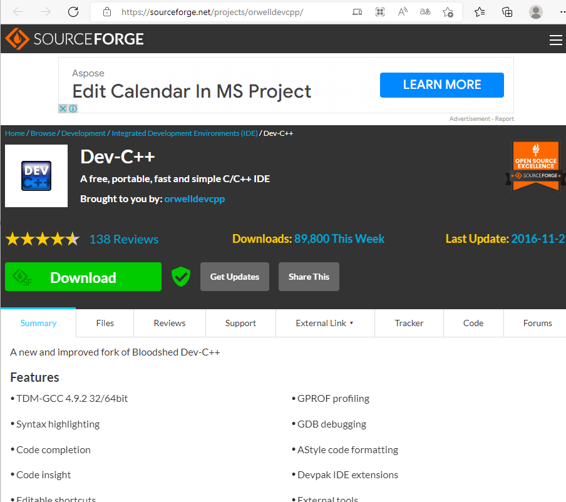Expand the External Link dropdown tab
This screenshot has height=502, width=566.
(x=325, y=323)
